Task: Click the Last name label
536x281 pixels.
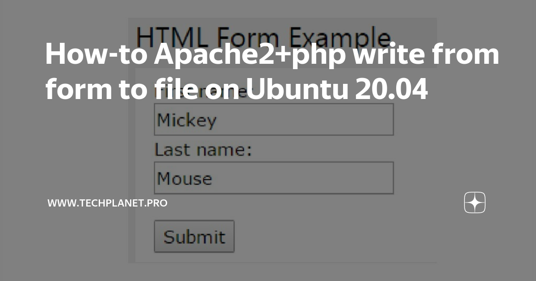Action: pyautogui.click(x=203, y=150)
